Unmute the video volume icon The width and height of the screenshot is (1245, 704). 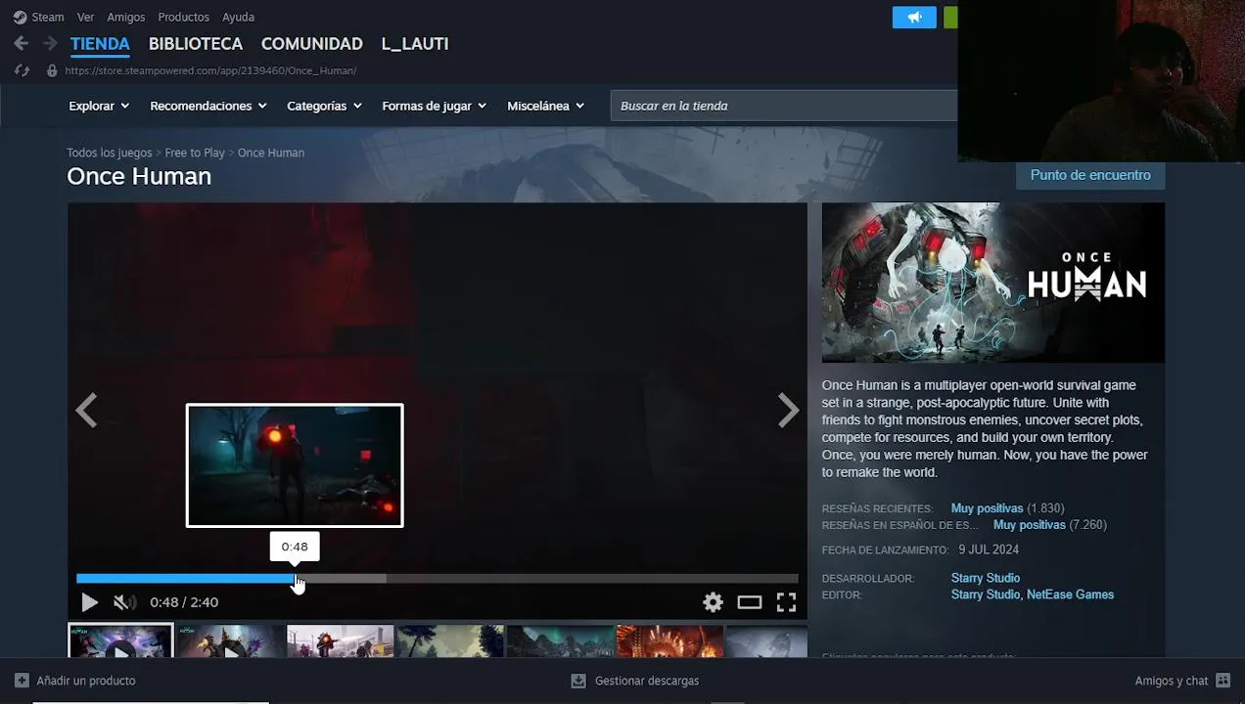[123, 602]
